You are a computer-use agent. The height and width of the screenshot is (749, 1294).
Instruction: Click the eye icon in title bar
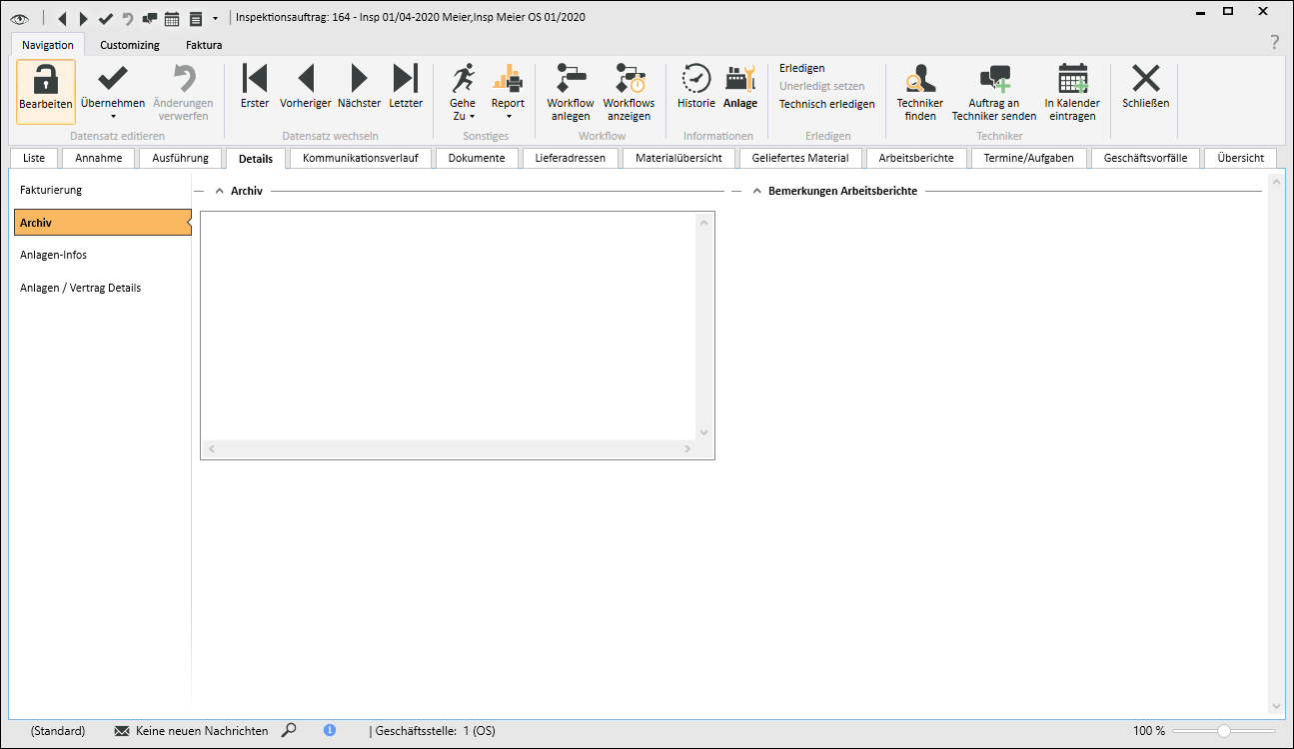point(20,18)
